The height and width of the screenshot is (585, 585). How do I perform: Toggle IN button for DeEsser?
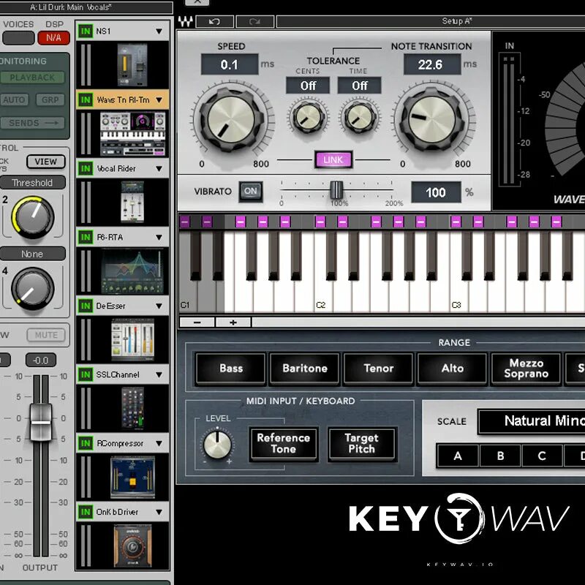click(86, 306)
